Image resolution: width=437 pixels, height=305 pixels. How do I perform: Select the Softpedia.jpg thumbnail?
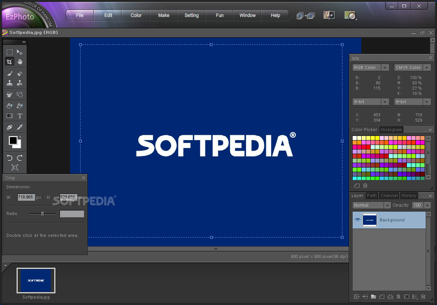pos(36,281)
